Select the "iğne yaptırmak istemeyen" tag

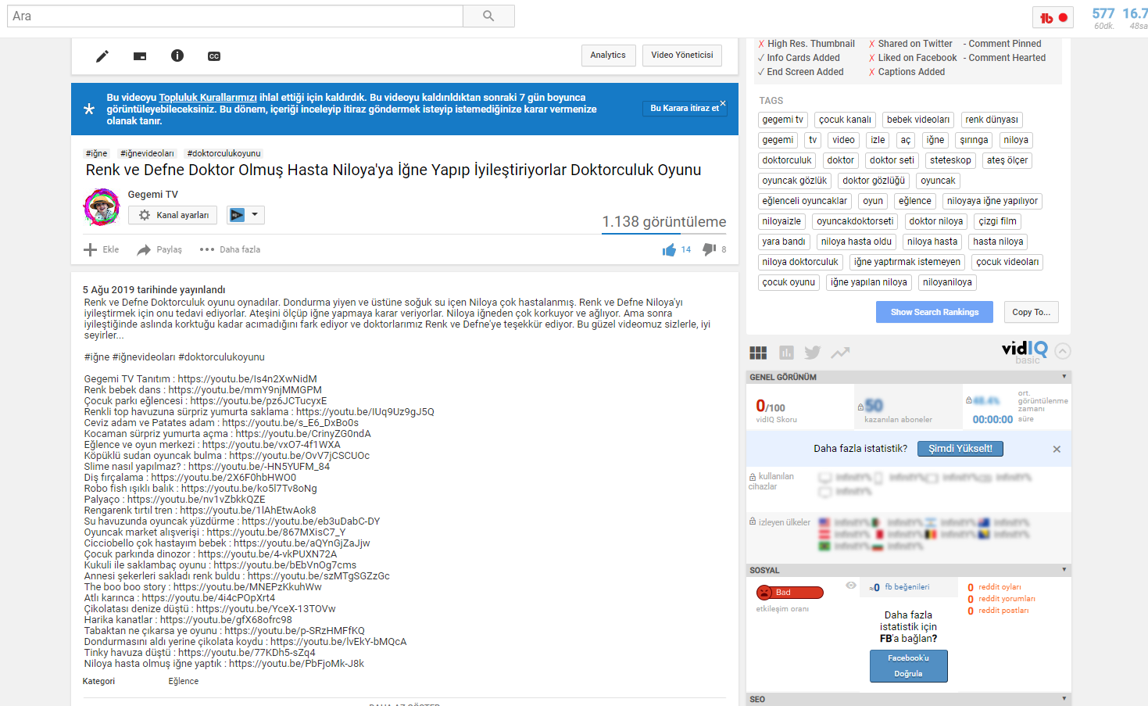[907, 262]
